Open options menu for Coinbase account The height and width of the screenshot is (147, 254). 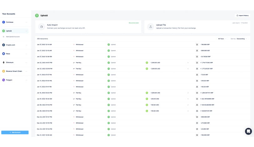pyautogui.click(x=26, y=22)
